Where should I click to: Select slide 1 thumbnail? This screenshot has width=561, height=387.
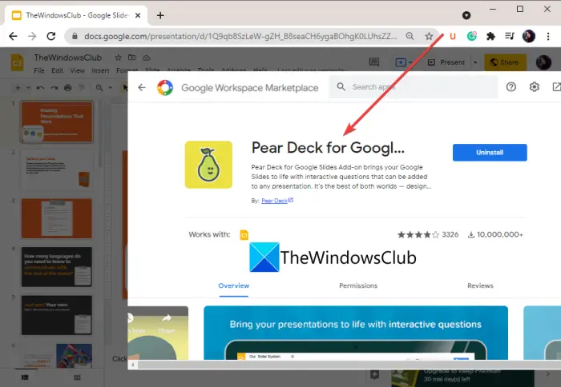(57, 122)
